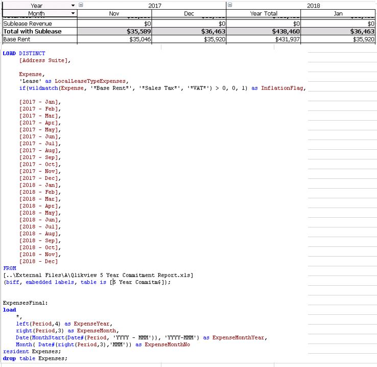Click the Base Rent row label
377x367 pixels.
pyautogui.click(x=16, y=39)
